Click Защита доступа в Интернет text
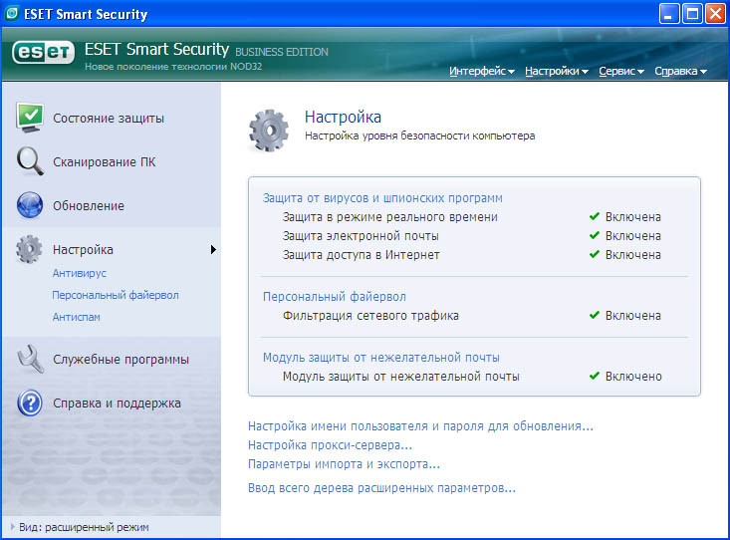This screenshot has height=540, width=730. [x=362, y=255]
